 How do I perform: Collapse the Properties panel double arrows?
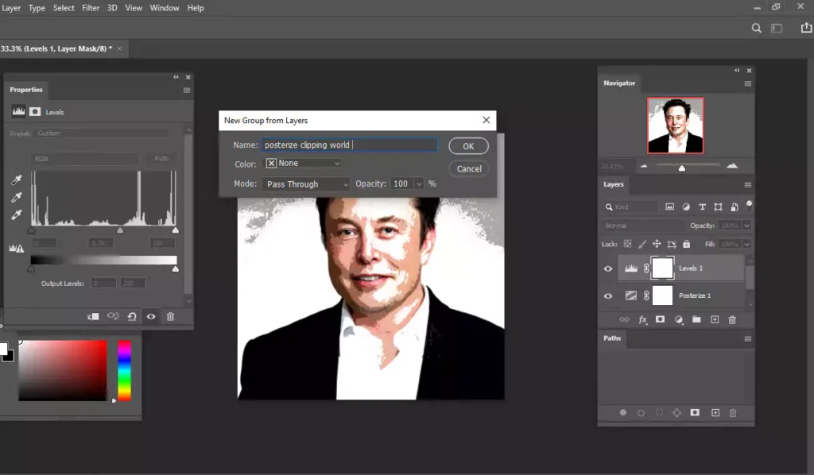(176, 77)
